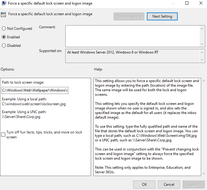
Task: Click the Cancel button
Action: [169, 185]
